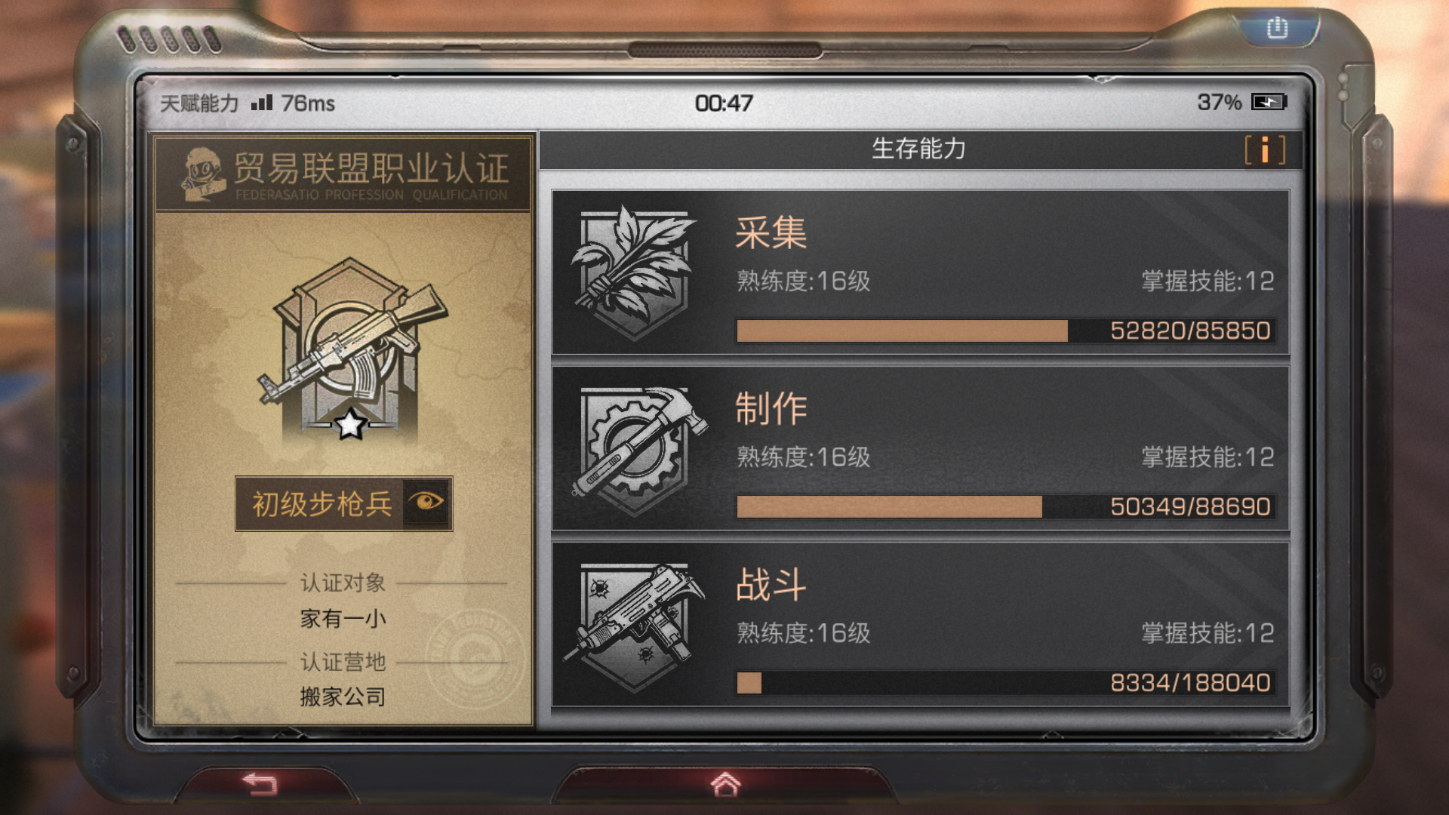Viewport: 1449px width, 815px height.
Task: Select the 战斗 skill heading
Action: [771, 584]
